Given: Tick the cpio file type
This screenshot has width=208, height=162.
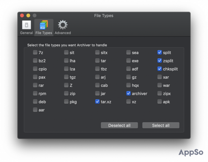Looking at the screenshot, I should pos(35,69).
